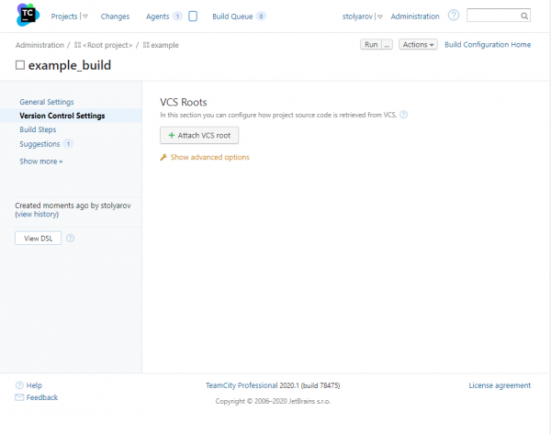The height and width of the screenshot is (434, 551).
Task: Click the help icon next to View DSL
Action: 71,238
